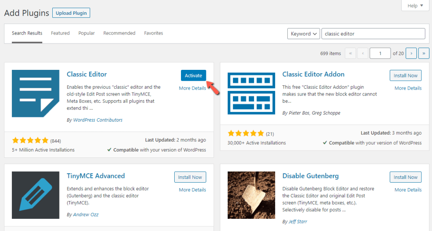Open More Details for TinyMCE Advanced

[192, 190]
